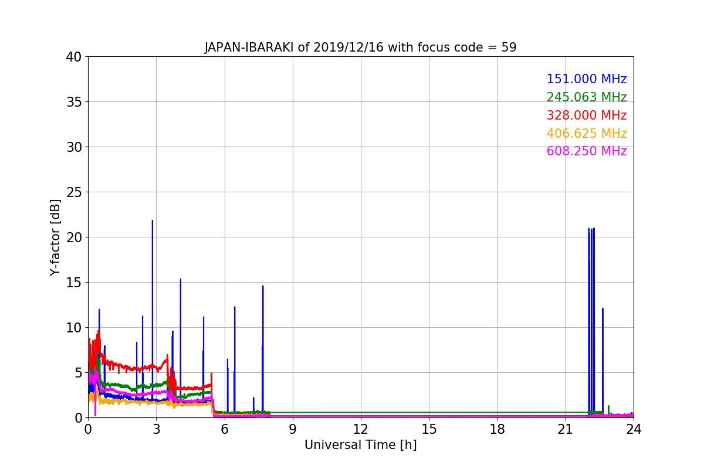
Task: Click the blue spike near 12 dB at 22.6 h
Action: click(x=603, y=361)
